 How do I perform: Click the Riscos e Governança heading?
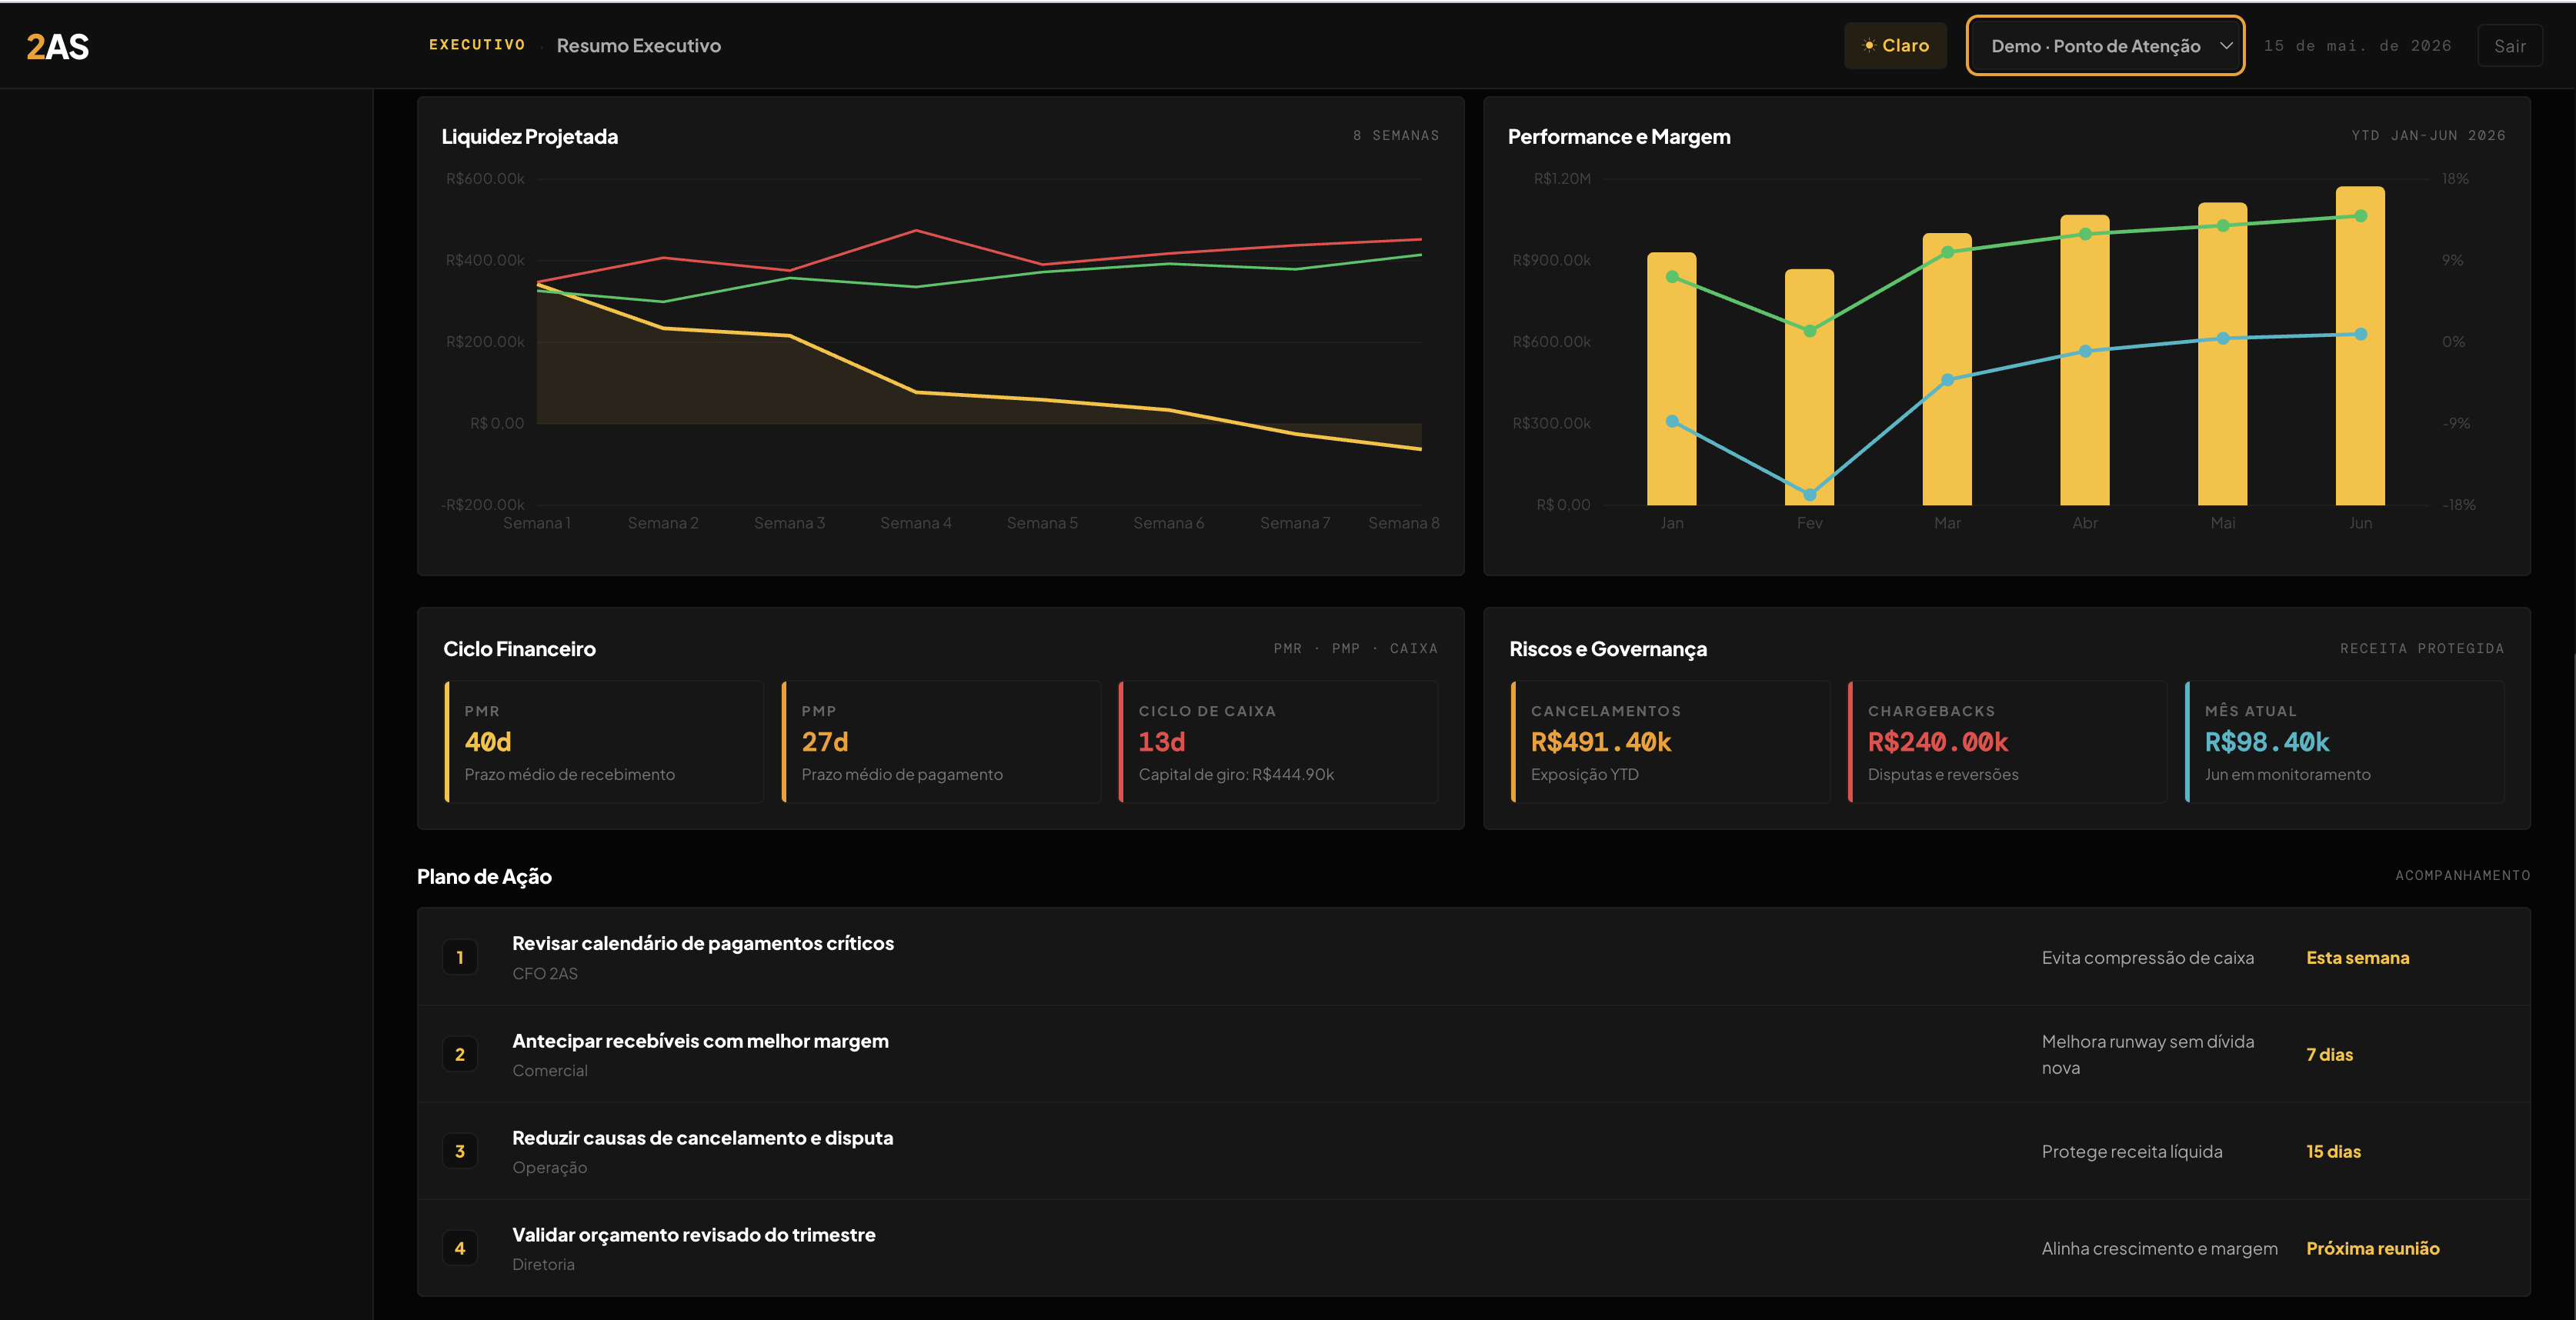click(x=1607, y=649)
